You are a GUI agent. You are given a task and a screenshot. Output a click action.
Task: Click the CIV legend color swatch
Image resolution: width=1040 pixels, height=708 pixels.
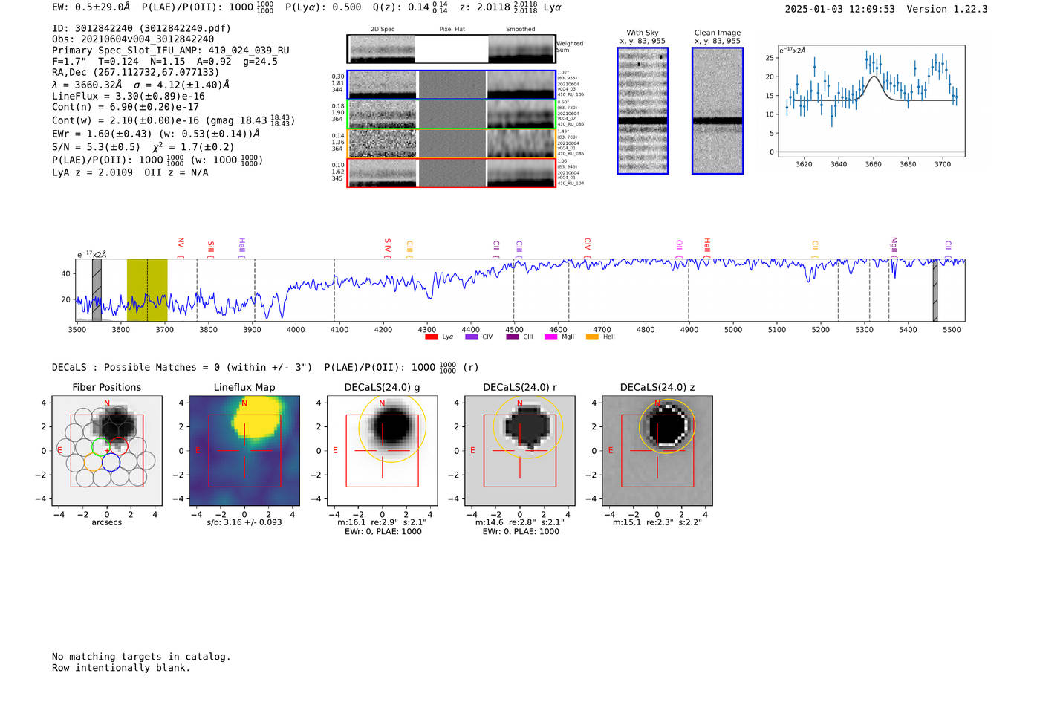click(x=471, y=337)
